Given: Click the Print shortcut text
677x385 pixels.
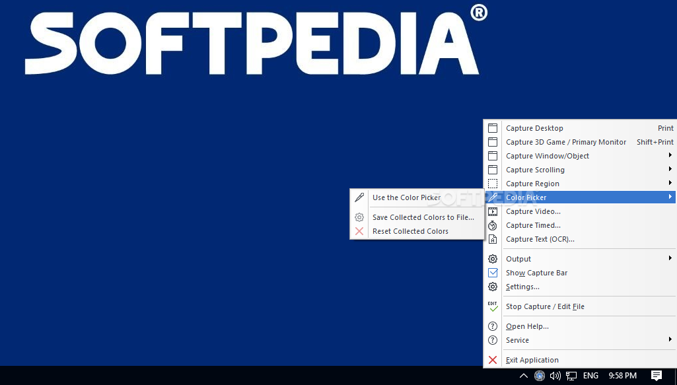Looking at the screenshot, I should tap(665, 128).
